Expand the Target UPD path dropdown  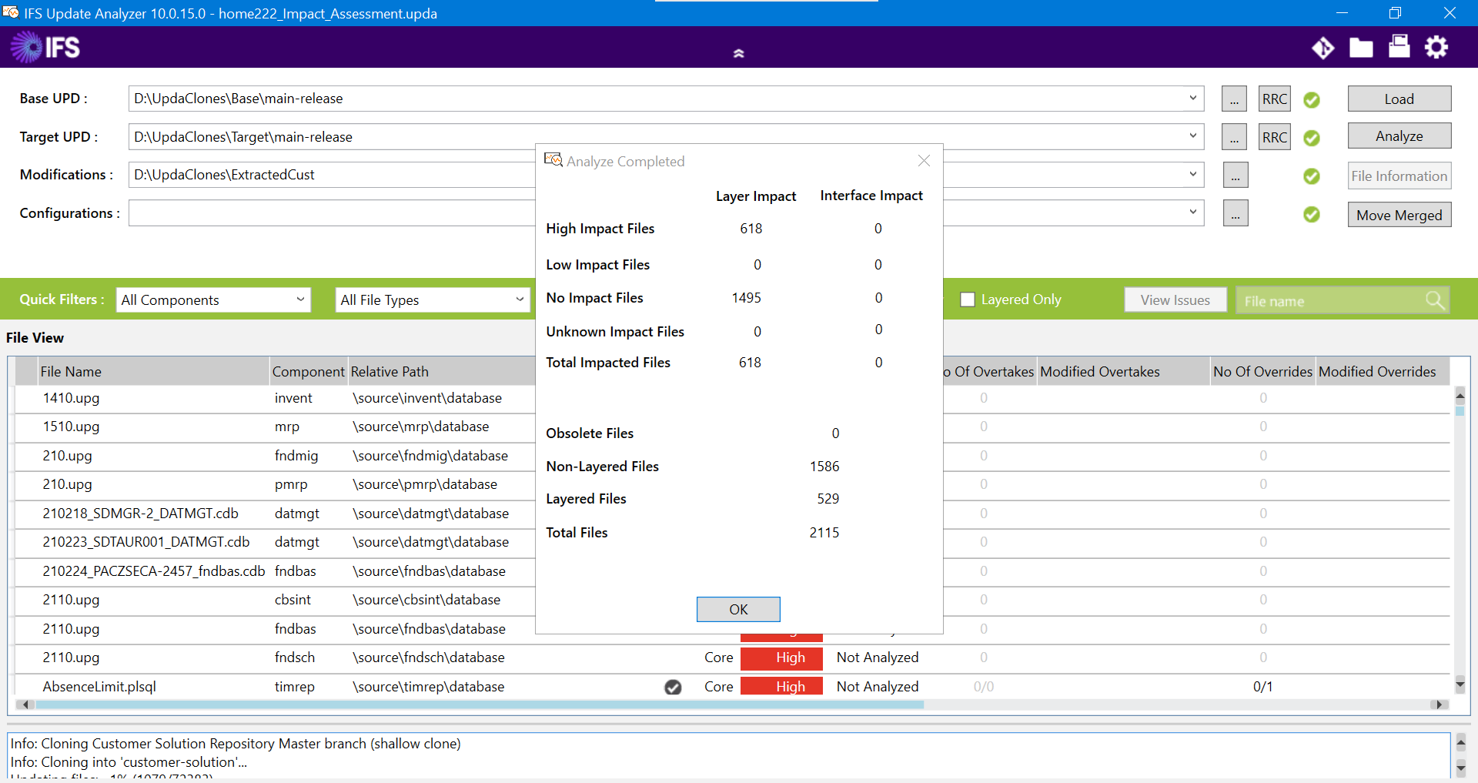pyautogui.click(x=1192, y=136)
